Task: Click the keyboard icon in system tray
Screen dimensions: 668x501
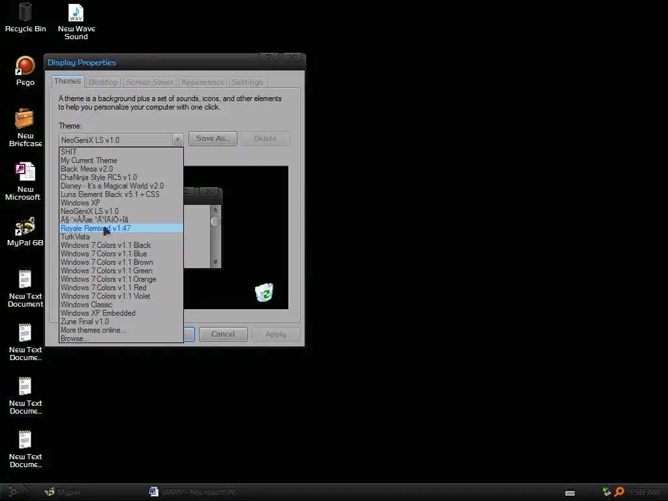Action: 570,493
